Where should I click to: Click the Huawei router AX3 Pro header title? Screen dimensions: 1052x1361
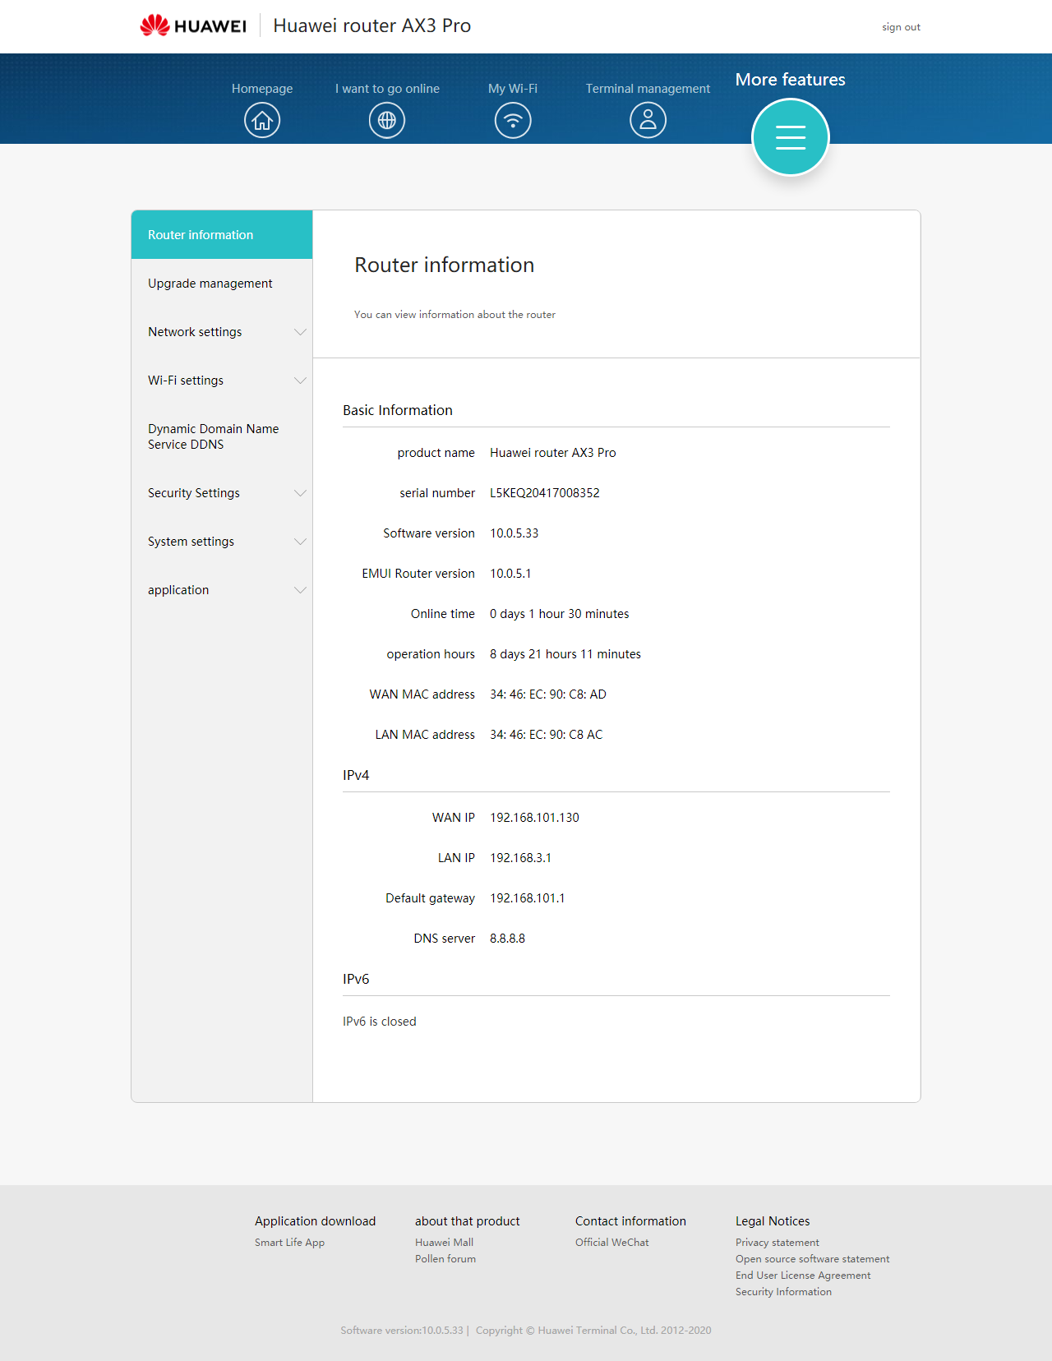coord(372,25)
